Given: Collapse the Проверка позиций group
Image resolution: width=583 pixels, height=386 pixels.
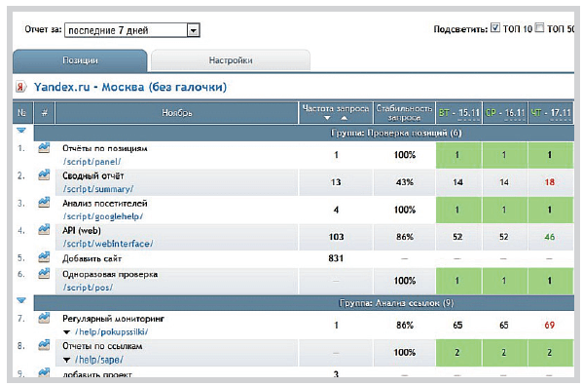Looking at the screenshot, I should 21,131.
